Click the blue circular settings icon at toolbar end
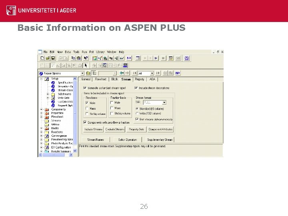The height and width of the screenshot is (216, 288). (x=187, y=58)
